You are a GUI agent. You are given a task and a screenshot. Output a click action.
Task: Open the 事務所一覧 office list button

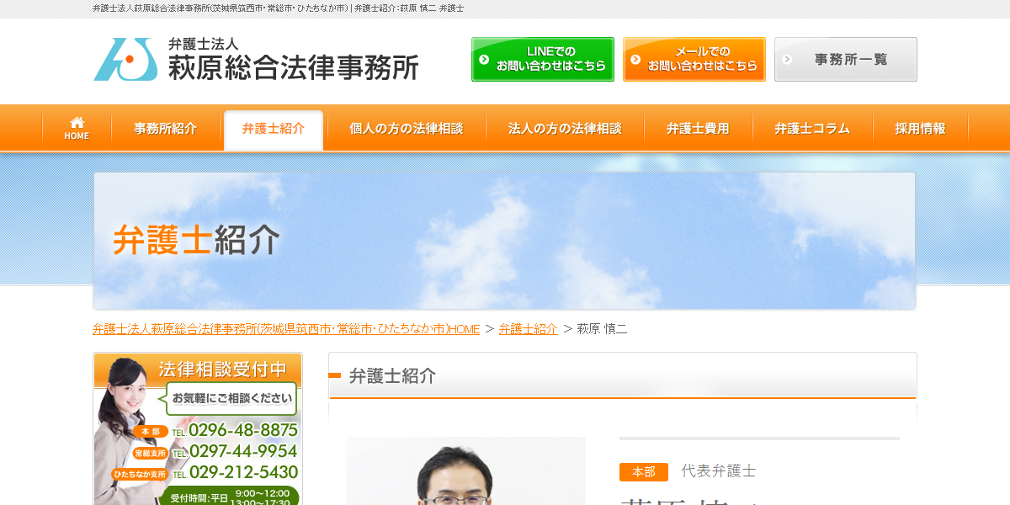click(845, 59)
